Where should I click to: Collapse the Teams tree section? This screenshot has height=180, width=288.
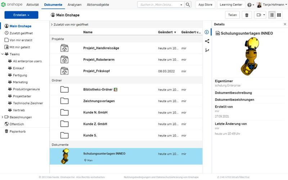(x=3, y=54)
